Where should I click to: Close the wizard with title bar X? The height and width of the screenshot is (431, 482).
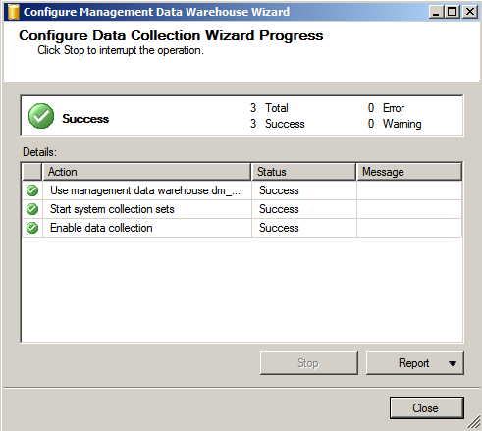click(470, 12)
